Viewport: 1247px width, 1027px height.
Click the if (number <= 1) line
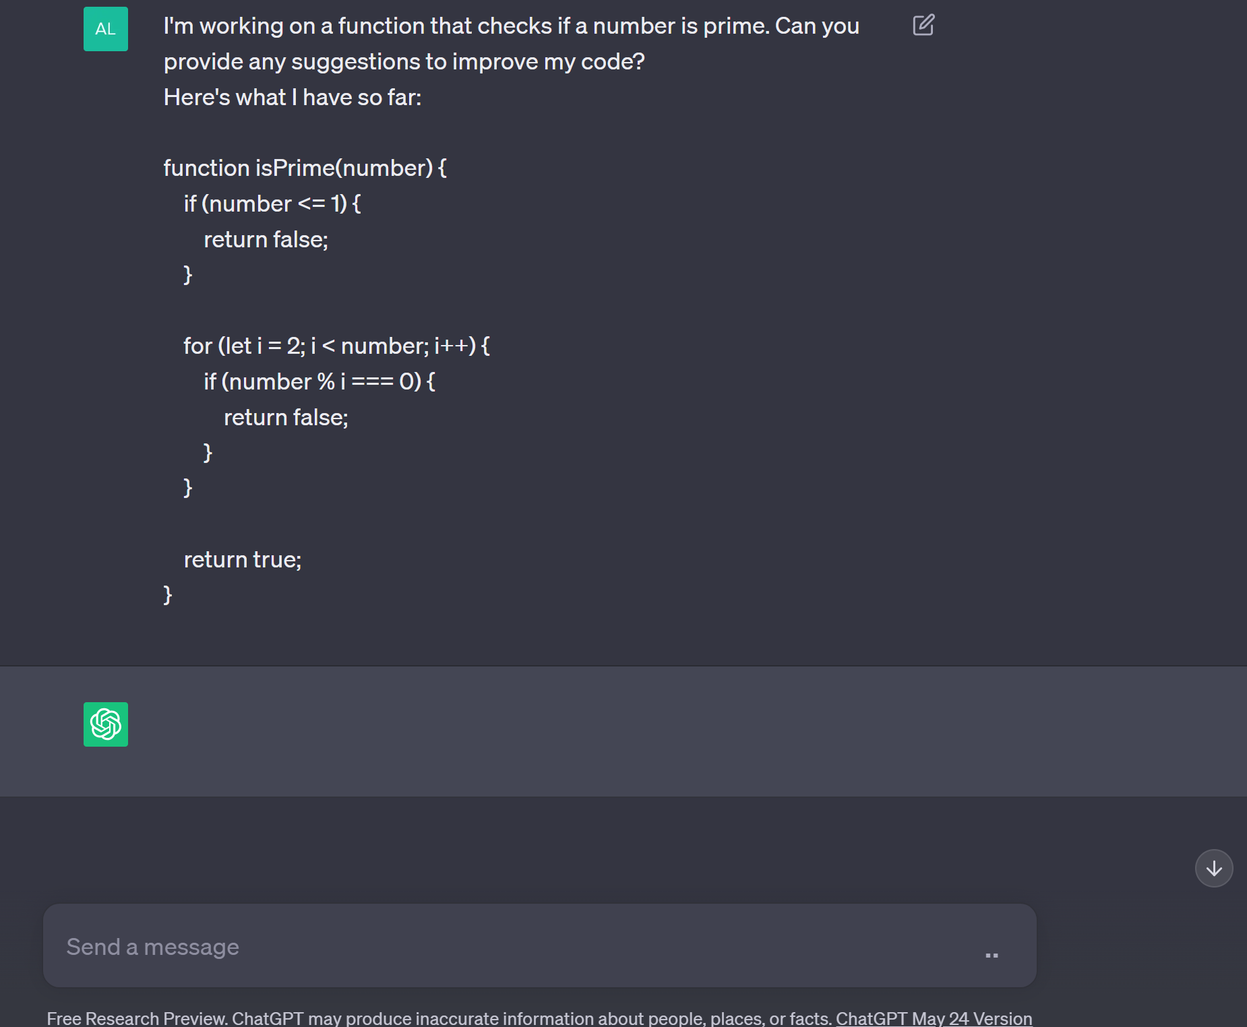(272, 204)
